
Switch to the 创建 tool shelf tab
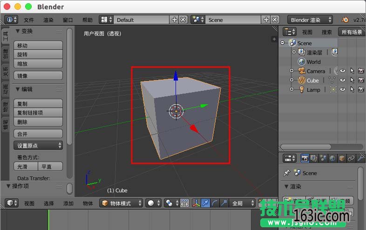tap(6, 54)
